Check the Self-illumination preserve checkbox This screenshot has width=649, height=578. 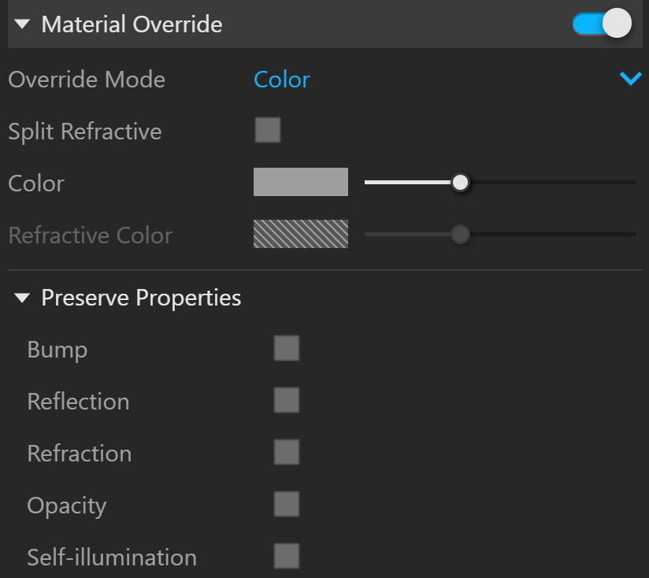click(x=287, y=556)
